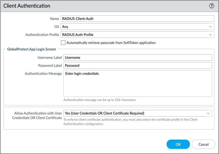Expand the Allow Authentication dropdown arrow

click(x=208, y=113)
